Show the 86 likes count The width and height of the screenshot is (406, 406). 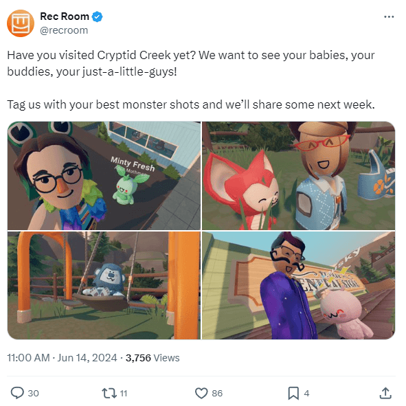[x=217, y=394]
